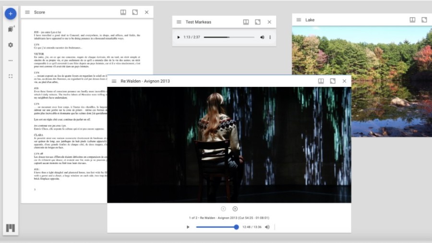Close the Test Markeas window

[x=269, y=22]
